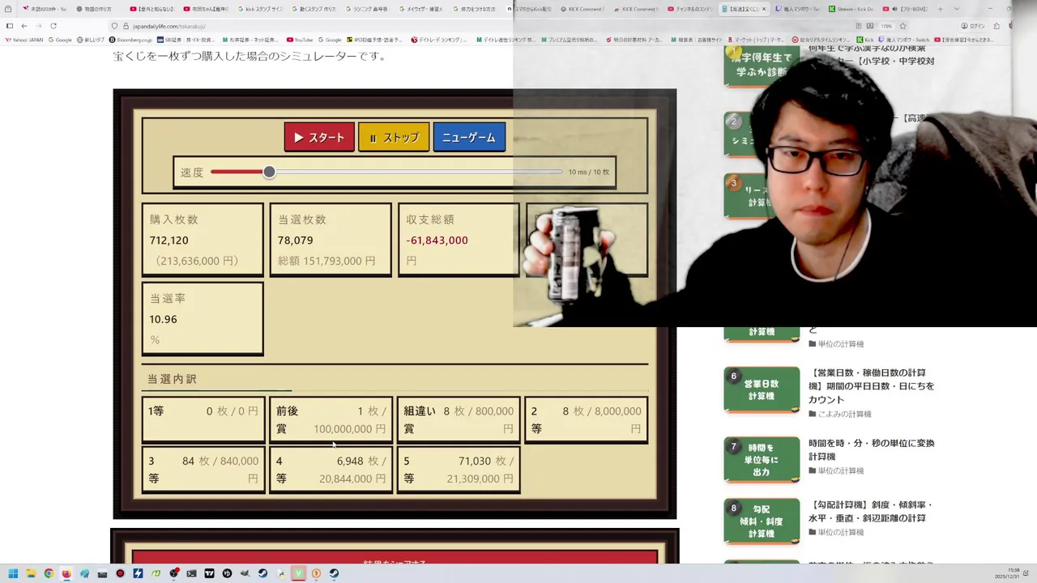Reload the page with refresh icon
The height and width of the screenshot is (583, 1037).
pyautogui.click(x=53, y=26)
